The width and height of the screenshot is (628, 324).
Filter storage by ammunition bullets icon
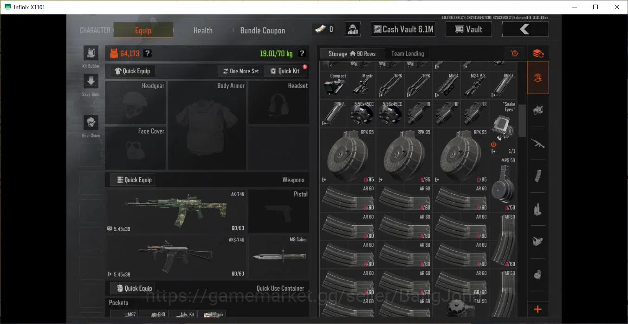point(537,209)
